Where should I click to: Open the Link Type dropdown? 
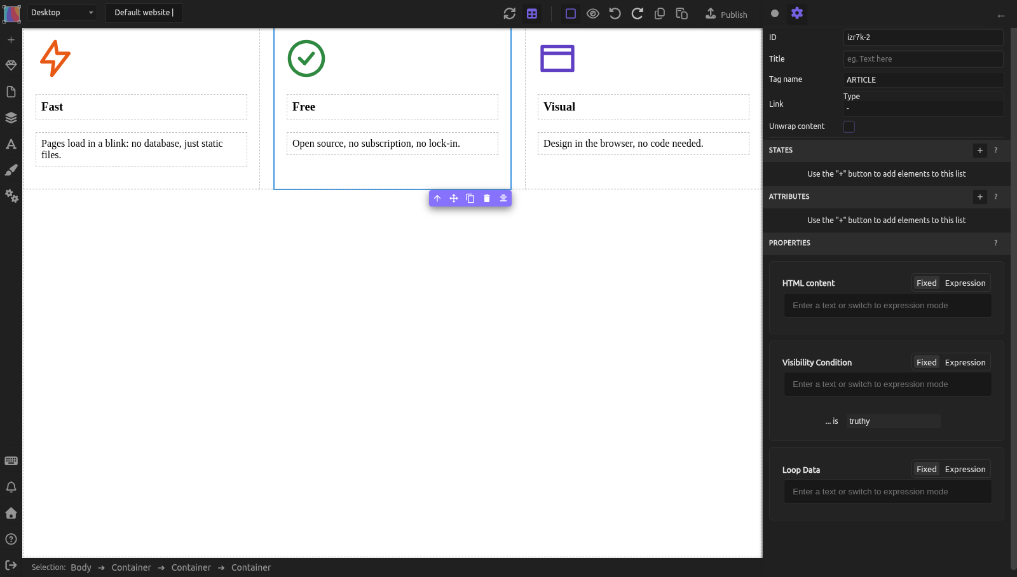click(x=923, y=109)
